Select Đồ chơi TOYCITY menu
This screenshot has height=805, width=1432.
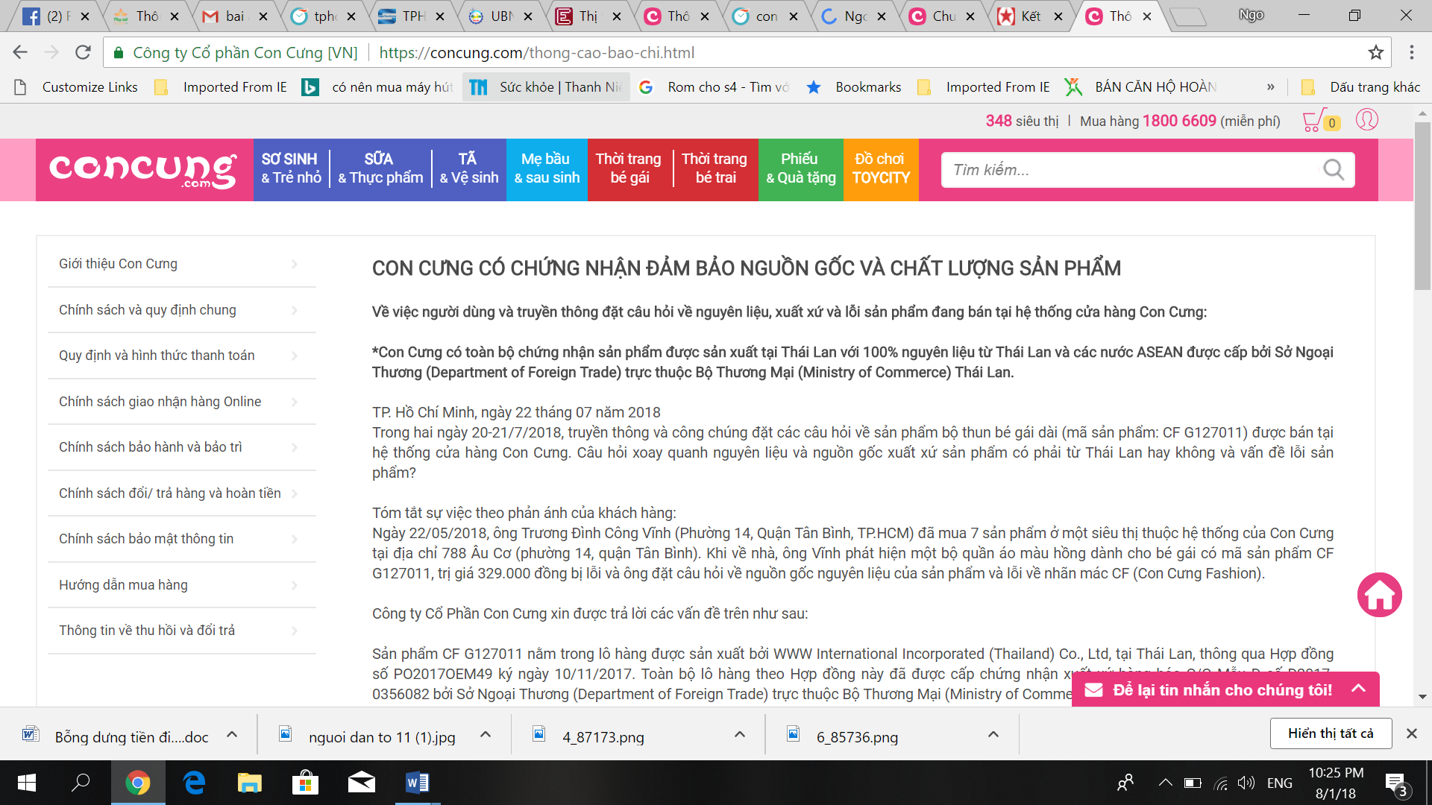881,168
